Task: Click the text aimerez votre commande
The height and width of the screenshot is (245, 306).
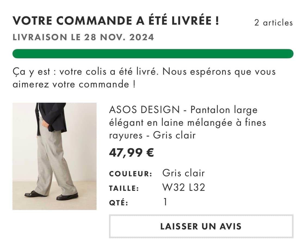Action: coord(74,84)
